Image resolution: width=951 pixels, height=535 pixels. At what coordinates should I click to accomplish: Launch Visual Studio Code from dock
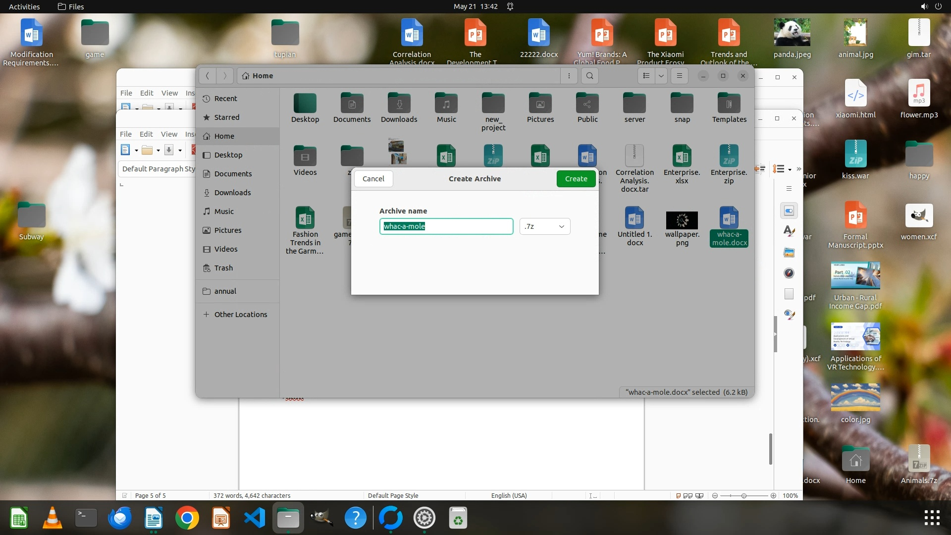[255, 518]
